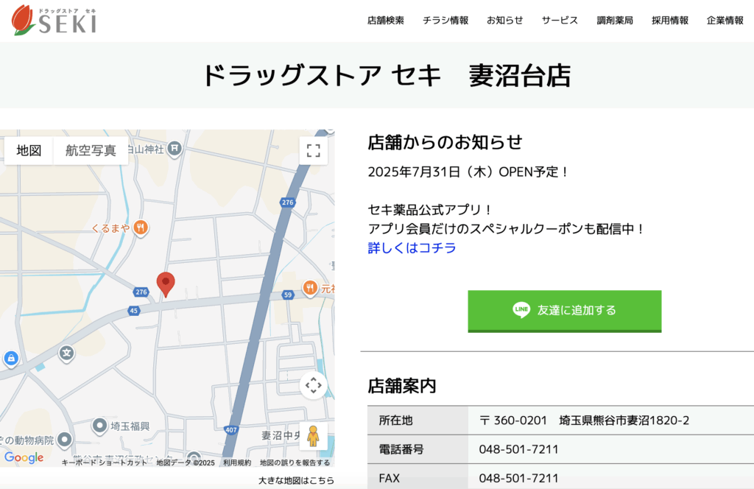Click the FAX row label
This screenshot has height=489, width=754.
390,479
